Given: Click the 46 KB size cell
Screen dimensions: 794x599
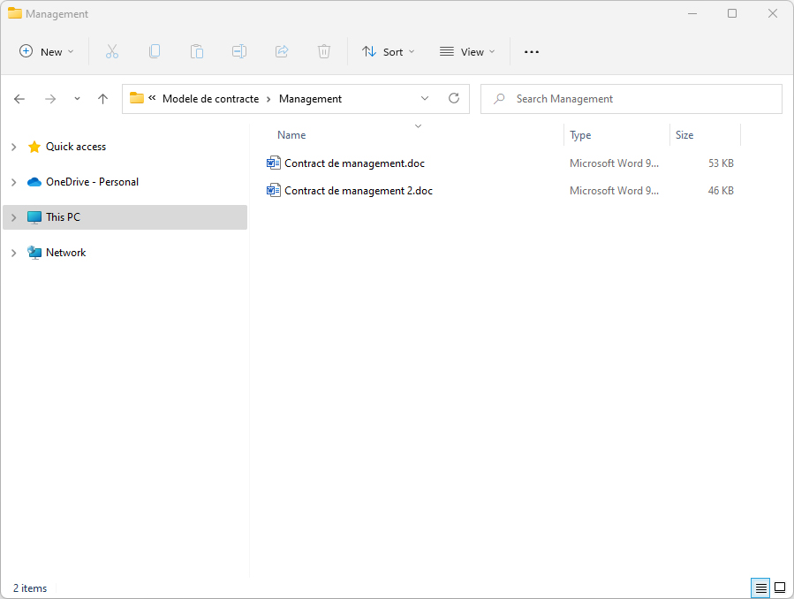Looking at the screenshot, I should (721, 190).
